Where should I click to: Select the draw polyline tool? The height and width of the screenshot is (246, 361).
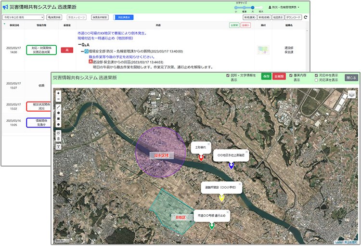click(59, 107)
